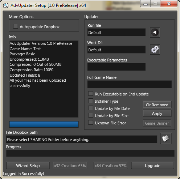Screen dimensions: 180x179
Task: Focus the Executable Parameters field
Action: pos(116,67)
